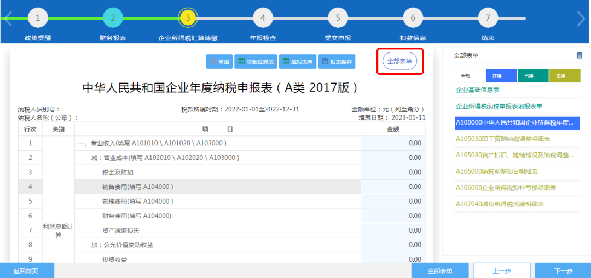Switch to the 在填 filter tab
Viewport: 591px width, 278px height.
pos(497,76)
